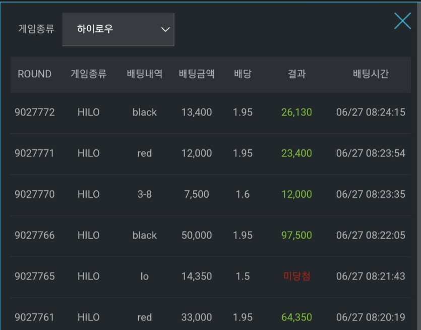Click the lo bet entry
This screenshot has width=421, height=330.
pyautogui.click(x=144, y=276)
